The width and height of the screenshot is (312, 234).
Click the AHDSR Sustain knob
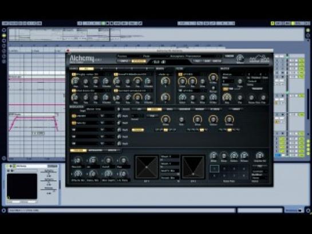[x=213, y=119]
